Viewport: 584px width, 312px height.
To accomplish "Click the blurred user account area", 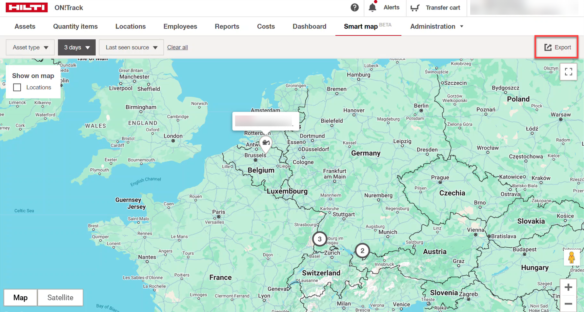I will click(524, 8).
